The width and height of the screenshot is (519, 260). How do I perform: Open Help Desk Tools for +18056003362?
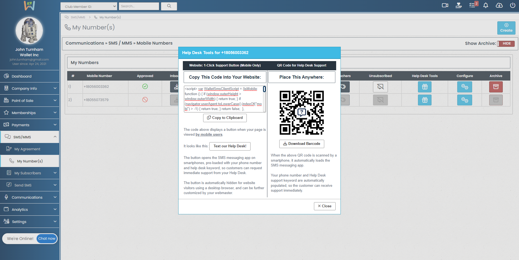coord(425,87)
